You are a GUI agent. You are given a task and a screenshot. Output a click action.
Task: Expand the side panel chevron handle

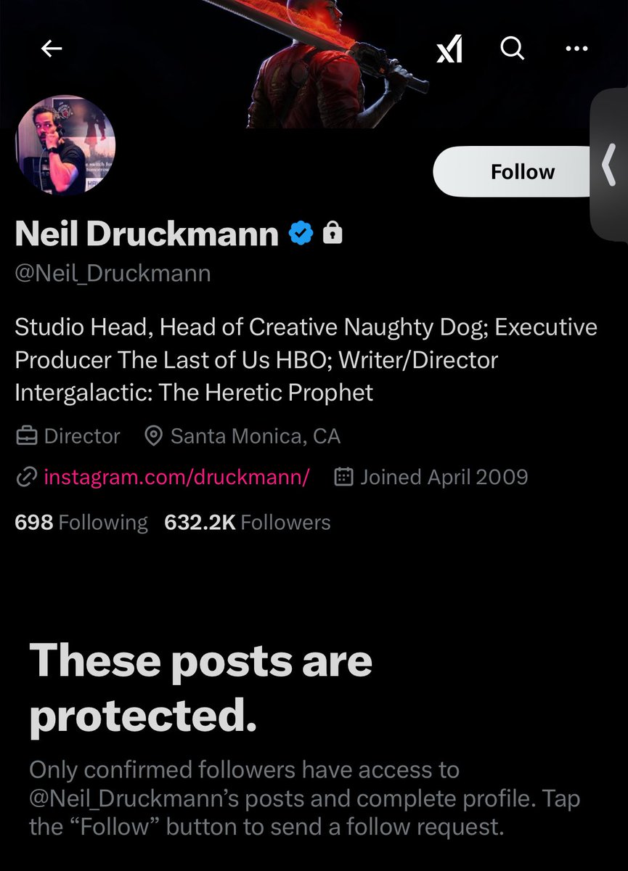[x=610, y=165]
